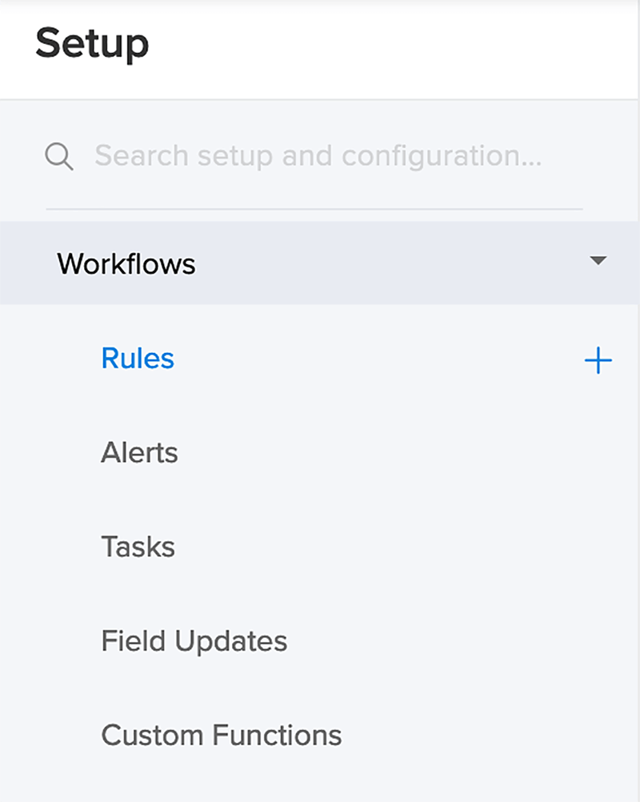This screenshot has height=802, width=640.
Task: Click the Workflows section header
Action: (319, 263)
